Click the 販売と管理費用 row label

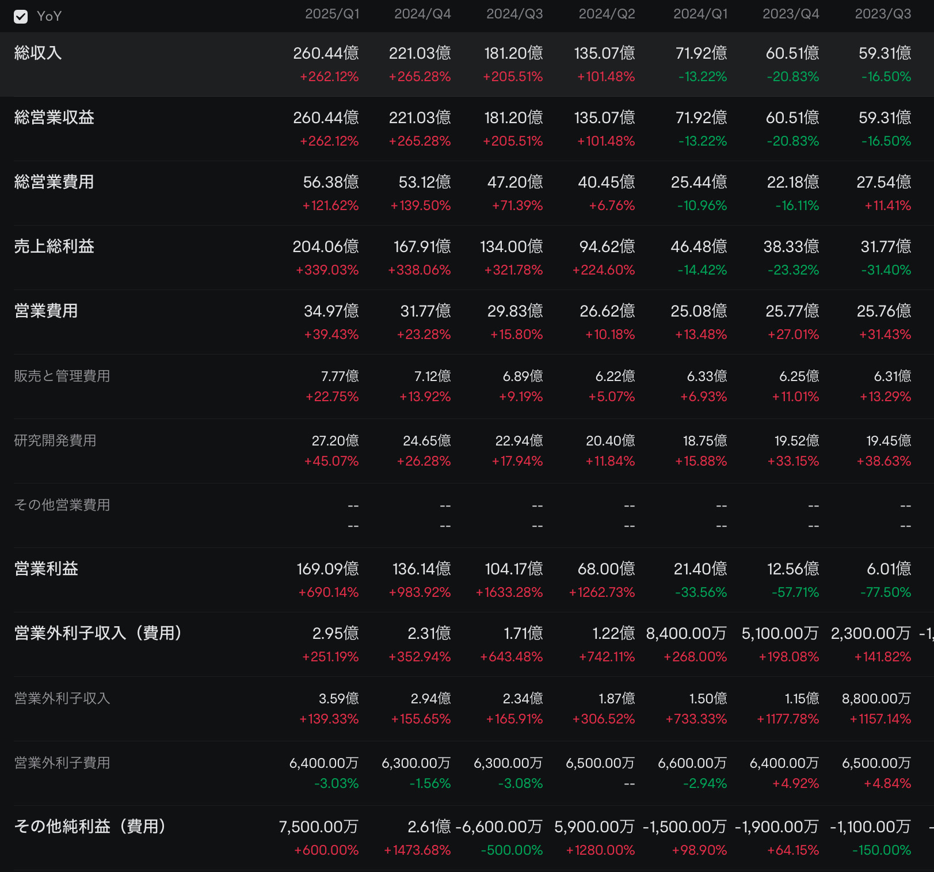[62, 376]
